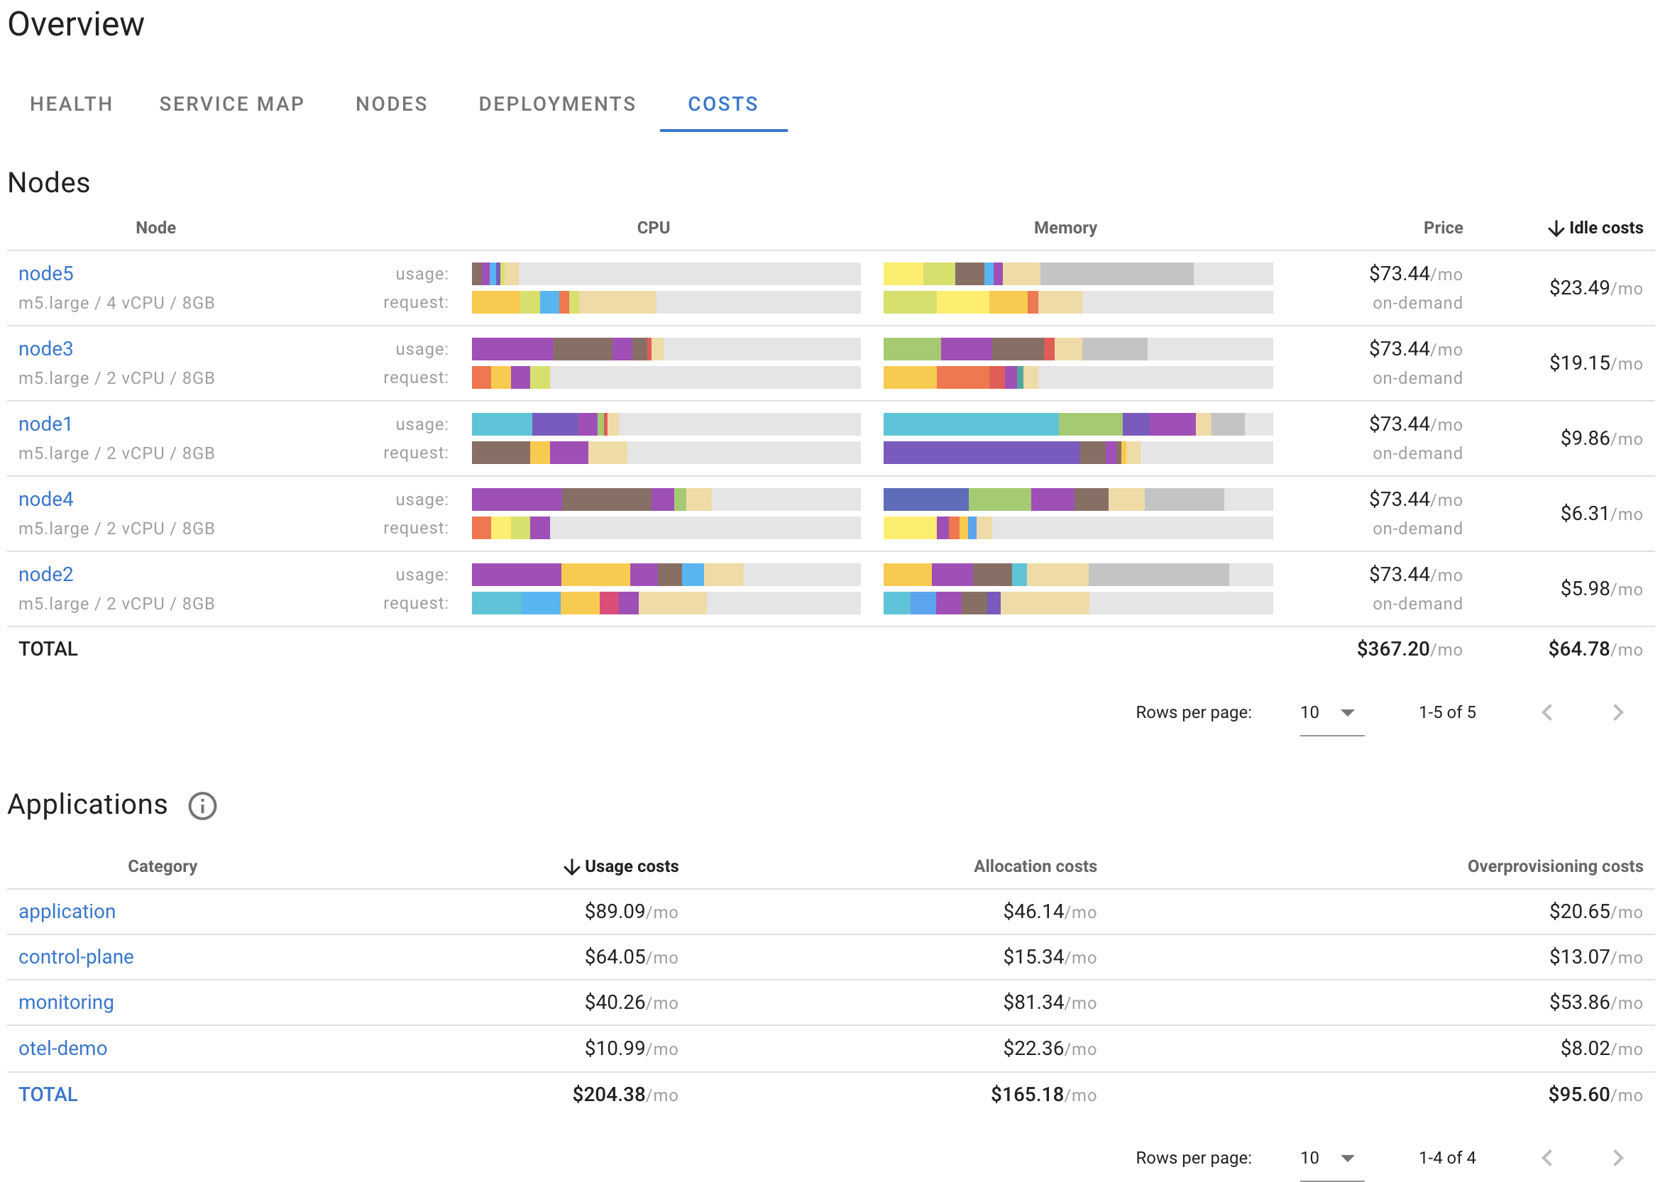Sort applications by Overprovisioning costs
Screen dimensions: 1665x1182
pos(1555,866)
